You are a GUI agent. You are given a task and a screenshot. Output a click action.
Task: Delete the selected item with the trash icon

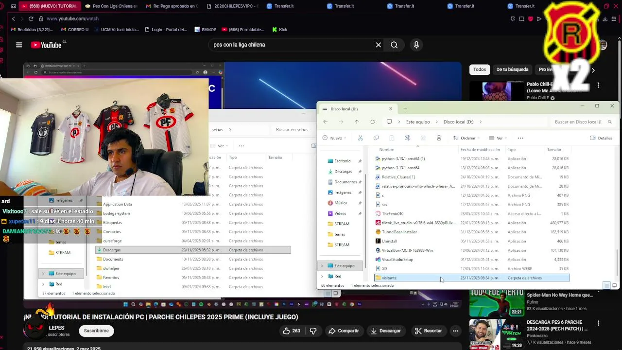[x=439, y=138]
